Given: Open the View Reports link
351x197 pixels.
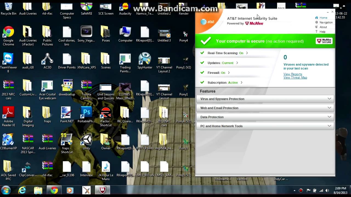Looking at the screenshot, I should pos(293,74).
